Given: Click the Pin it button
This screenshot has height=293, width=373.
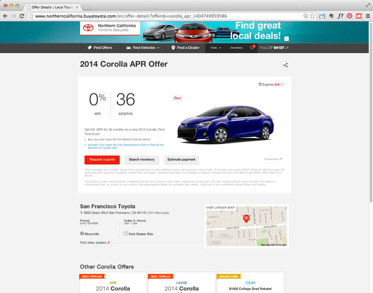Looking at the screenshot, I should [178, 98].
